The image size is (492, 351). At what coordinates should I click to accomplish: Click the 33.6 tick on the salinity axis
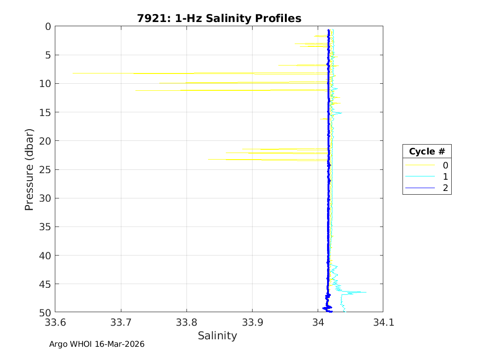pyautogui.click(x=55, y=322)
